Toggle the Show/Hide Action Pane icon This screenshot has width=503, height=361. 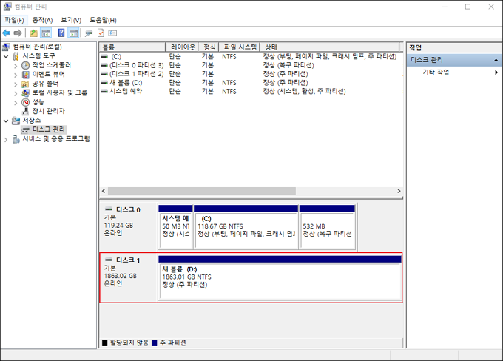pos(73,33)
